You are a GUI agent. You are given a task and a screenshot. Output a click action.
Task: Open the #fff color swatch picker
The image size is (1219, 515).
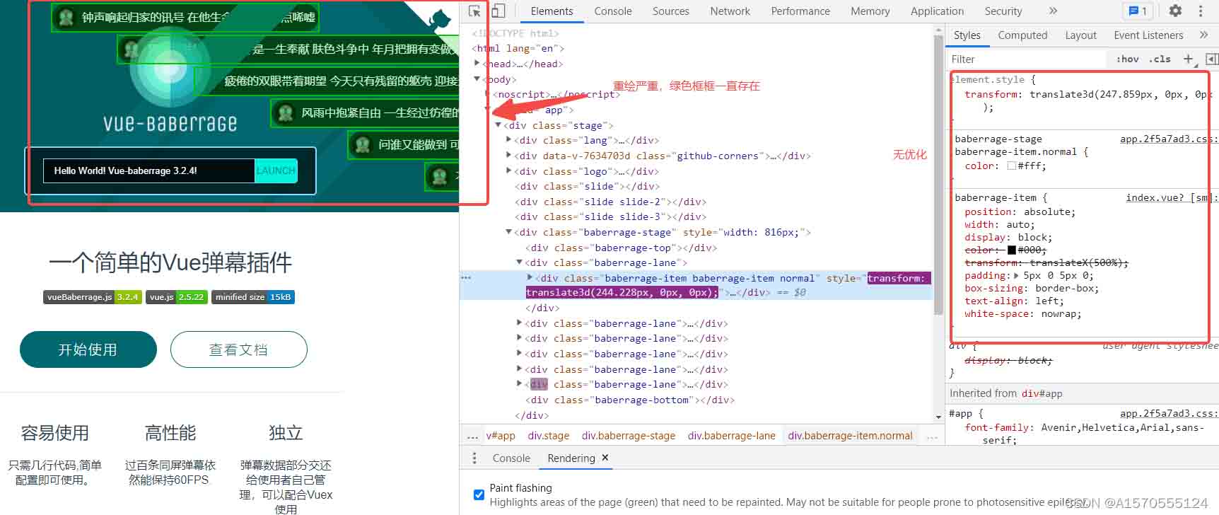[x=1012, y=166]
